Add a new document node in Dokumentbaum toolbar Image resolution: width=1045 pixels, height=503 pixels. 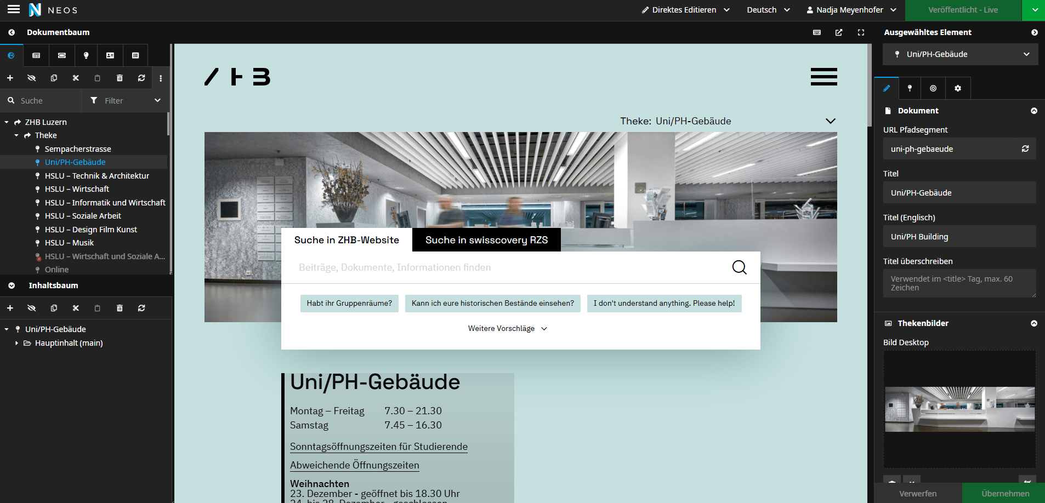pyautogui.click(x=10, y=78)
